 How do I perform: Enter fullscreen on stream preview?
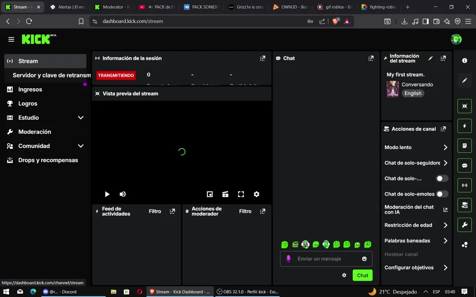point(241,194)
